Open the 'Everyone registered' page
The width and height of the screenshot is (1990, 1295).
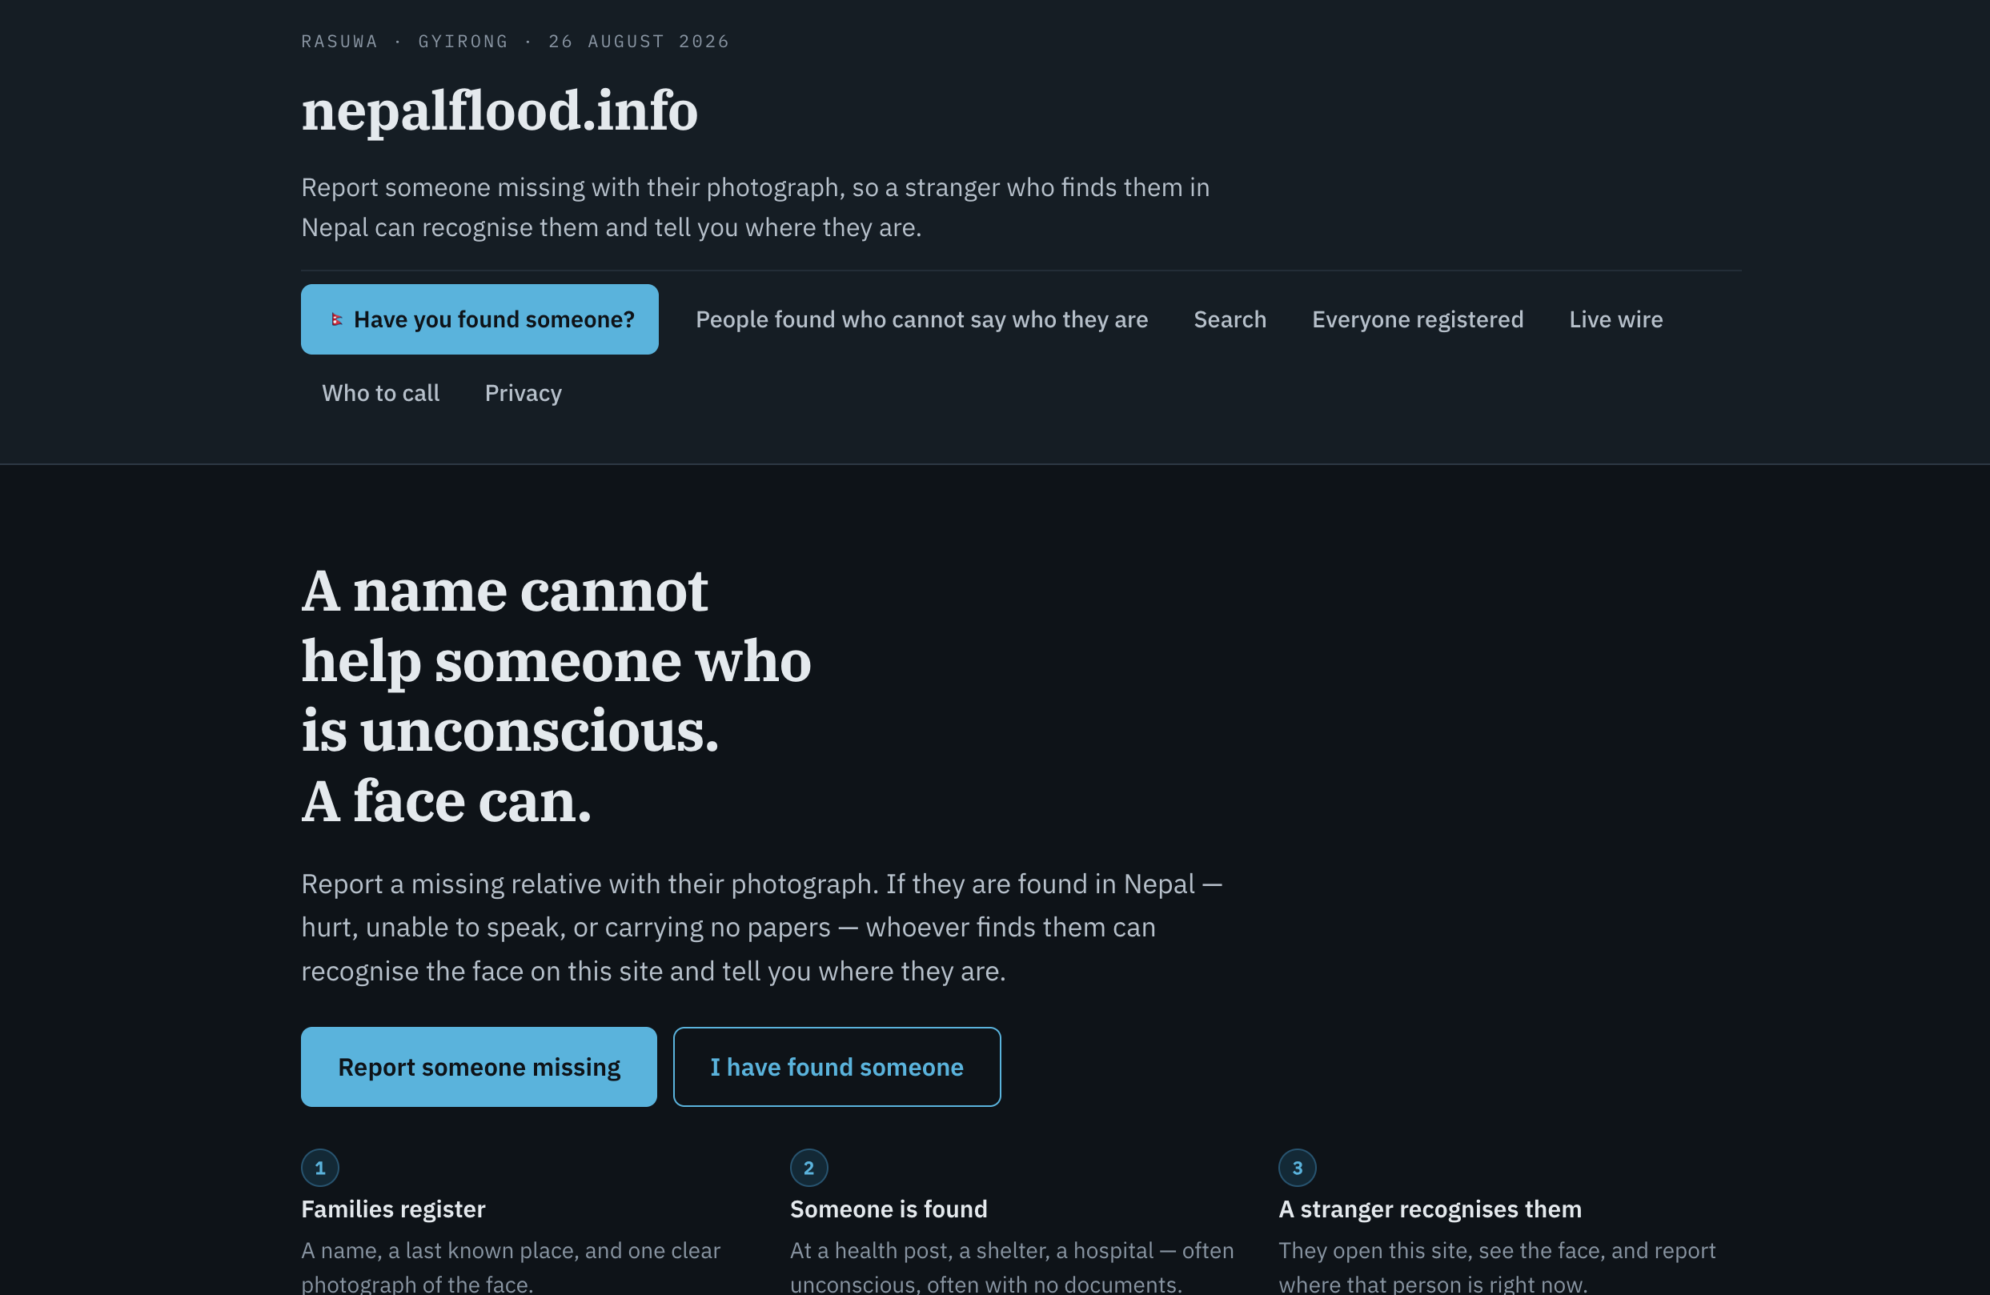[x=1417, y=319]
